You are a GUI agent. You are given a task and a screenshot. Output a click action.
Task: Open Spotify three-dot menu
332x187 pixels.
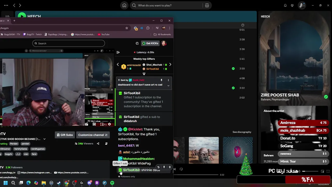(6, 5)
